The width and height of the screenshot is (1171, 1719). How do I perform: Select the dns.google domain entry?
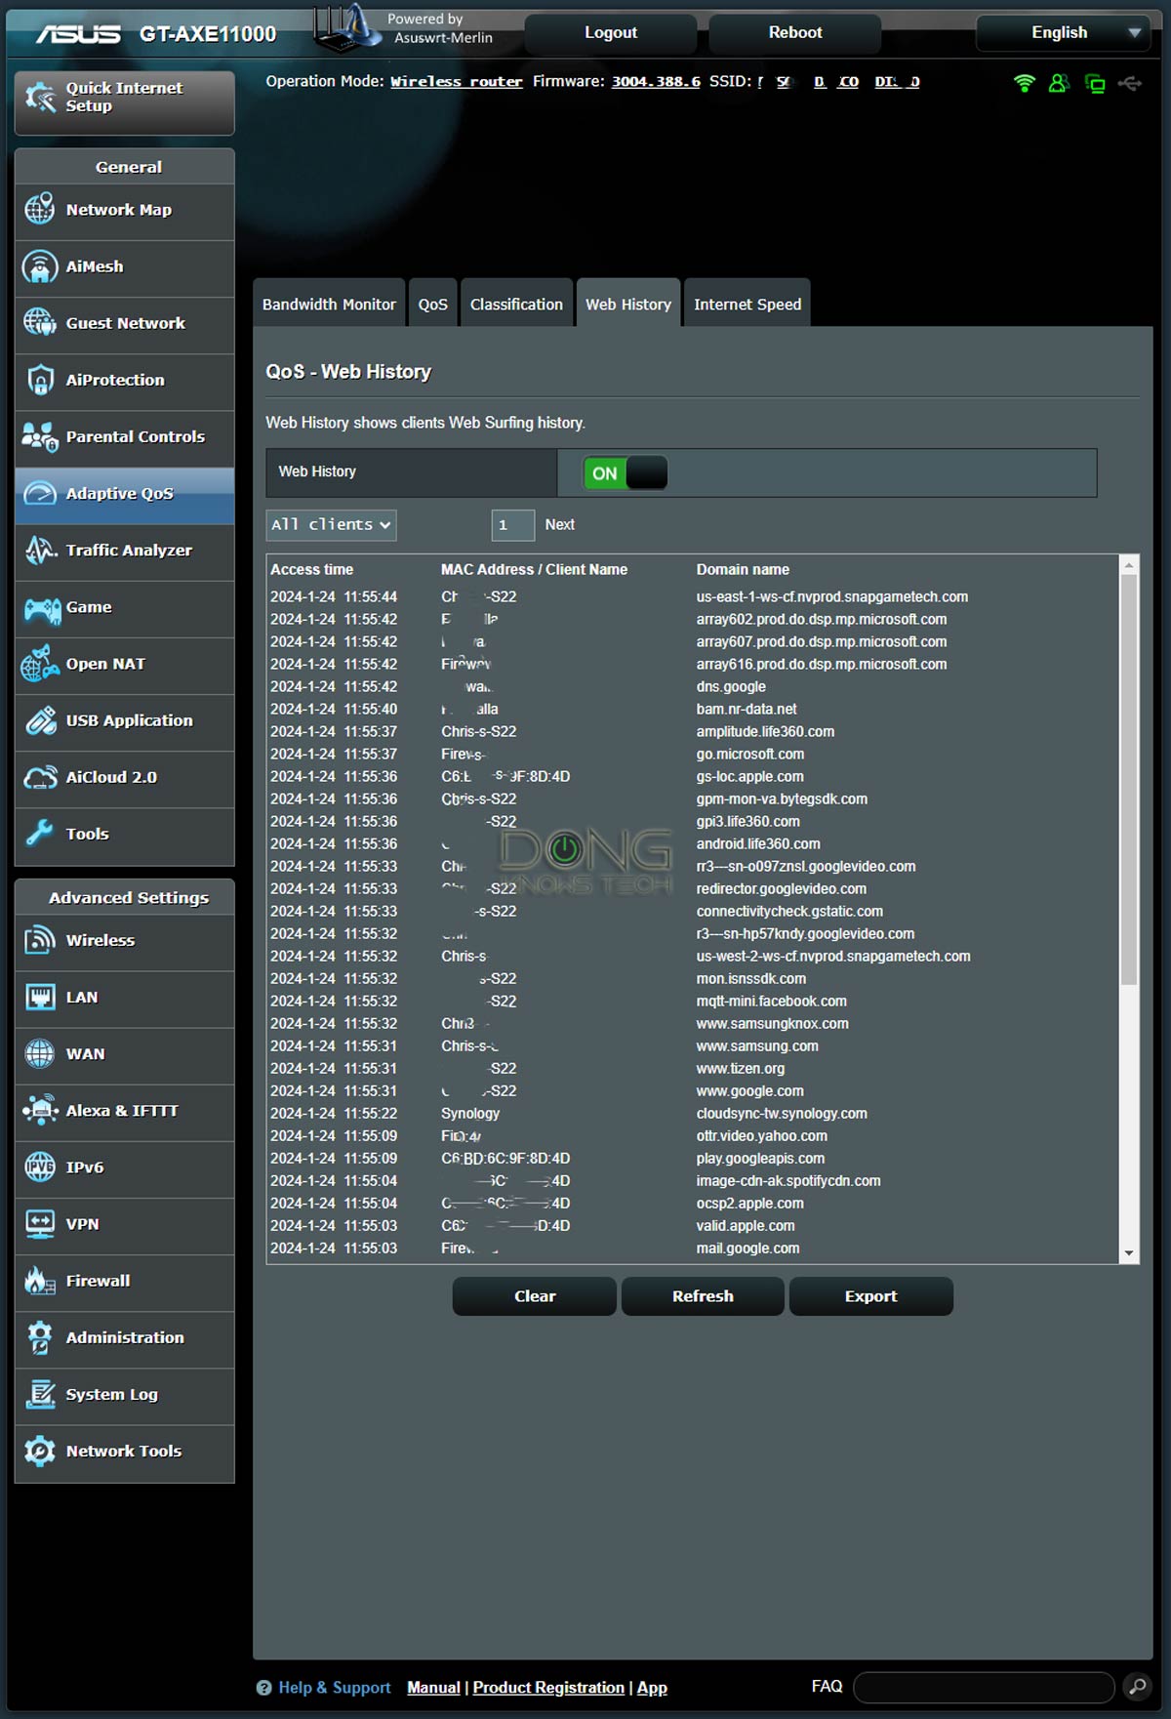click(731, 686)
